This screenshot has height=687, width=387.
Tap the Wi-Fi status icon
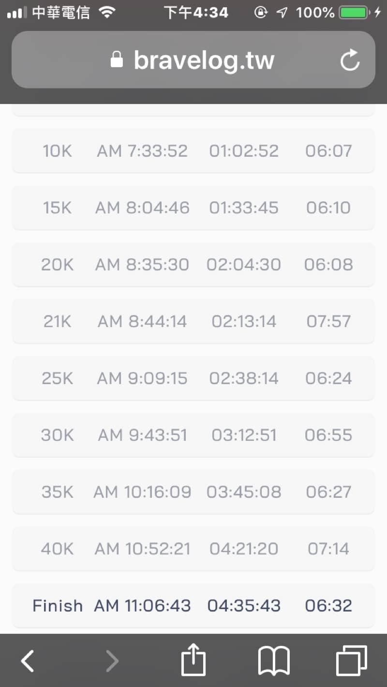[106, 13]
